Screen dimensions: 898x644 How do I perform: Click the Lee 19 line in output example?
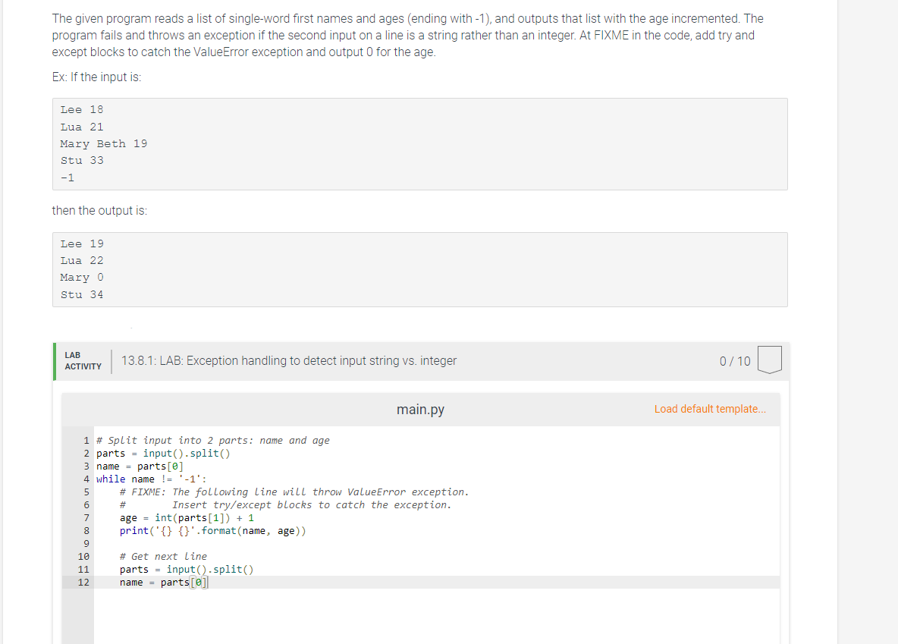click(x=81, y=243)
